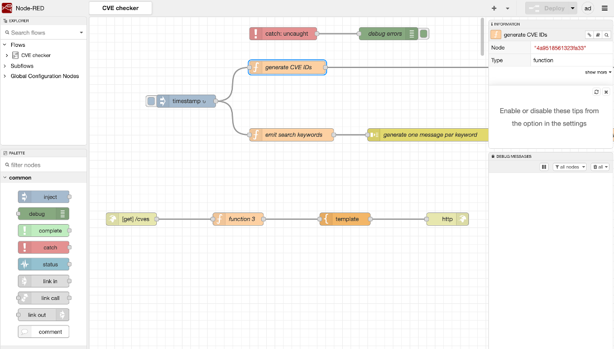The width and height of the screenshot is (614, 349).
Task: Refresh the tip with cycle icon
Action: click(x=596, y=92)
